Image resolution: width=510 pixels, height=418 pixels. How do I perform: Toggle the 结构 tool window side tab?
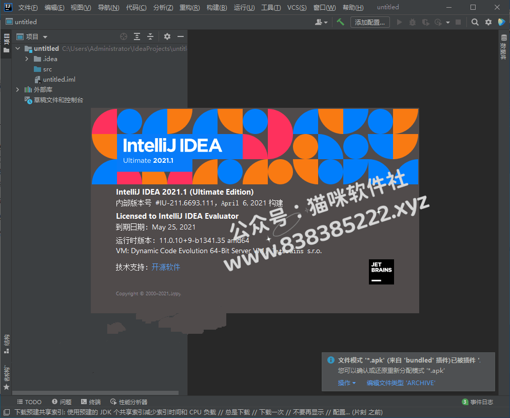[6, 344]
